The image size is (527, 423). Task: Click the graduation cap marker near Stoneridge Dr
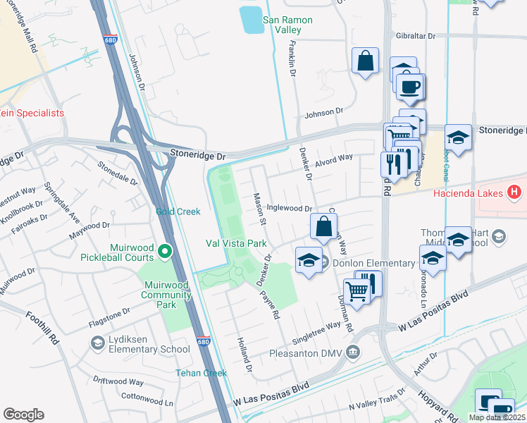(x=458, y=139)
